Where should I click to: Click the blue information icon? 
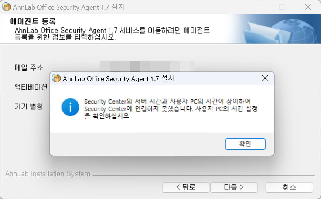(70, 108)
